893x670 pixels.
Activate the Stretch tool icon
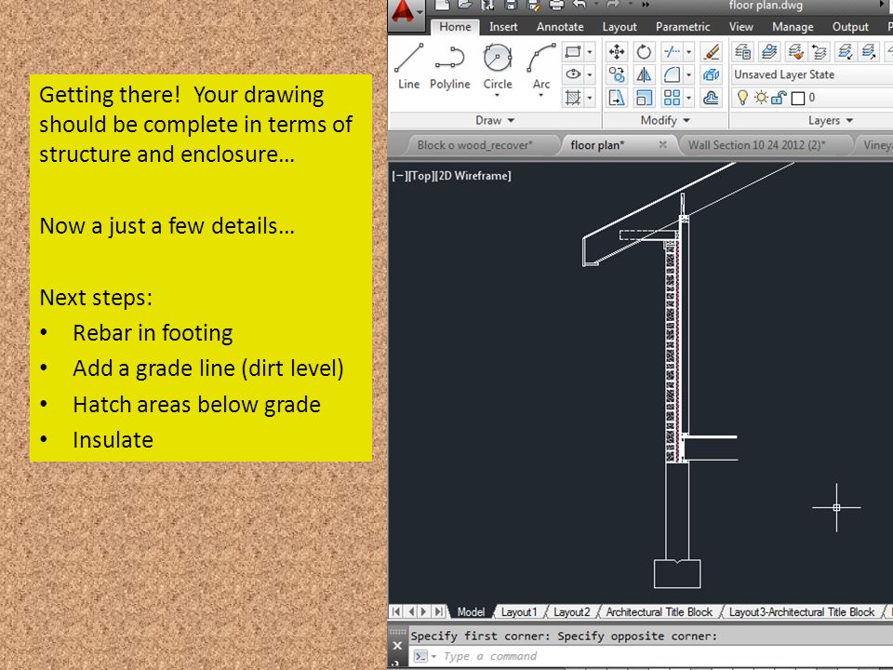[x=616, y=98]
